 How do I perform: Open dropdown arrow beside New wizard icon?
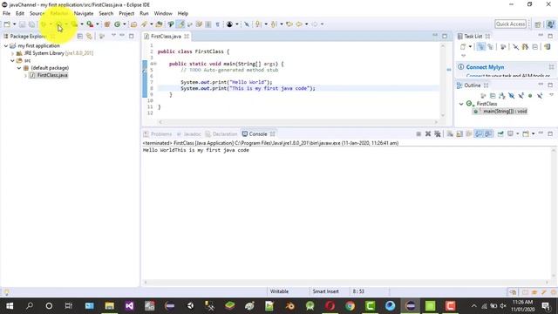pyautogui.click(x=14, y=24)
